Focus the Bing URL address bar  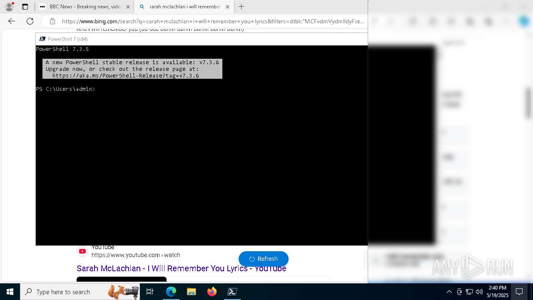point(212,21)
